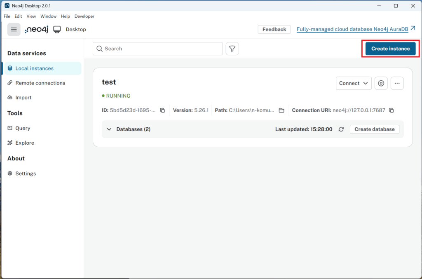Click the neo4j://127.0.0.1:7687 URI text
Image resolution: width=422 pixels, height=279 pixels.
tap(359, 110)
